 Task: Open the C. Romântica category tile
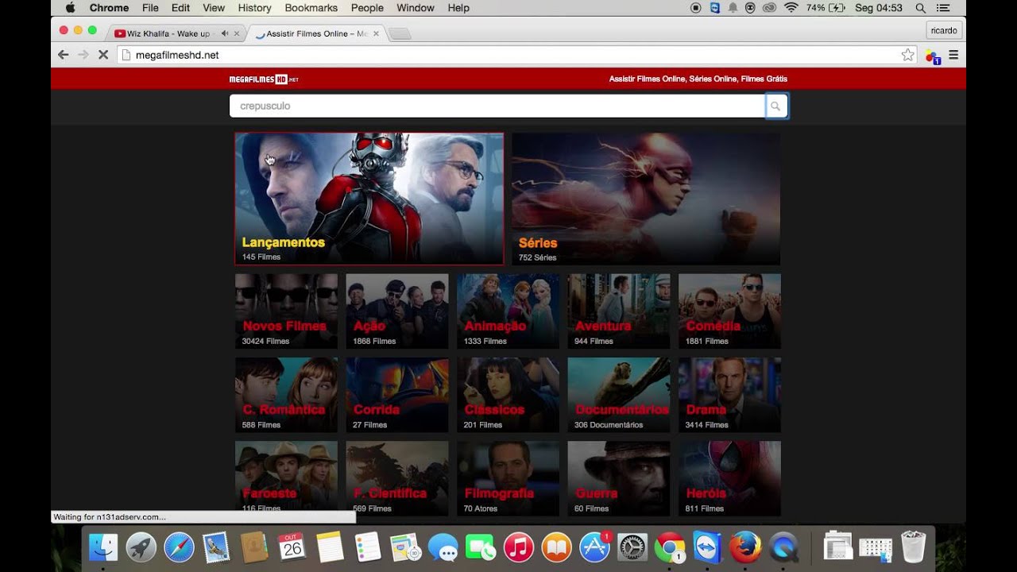286,395
